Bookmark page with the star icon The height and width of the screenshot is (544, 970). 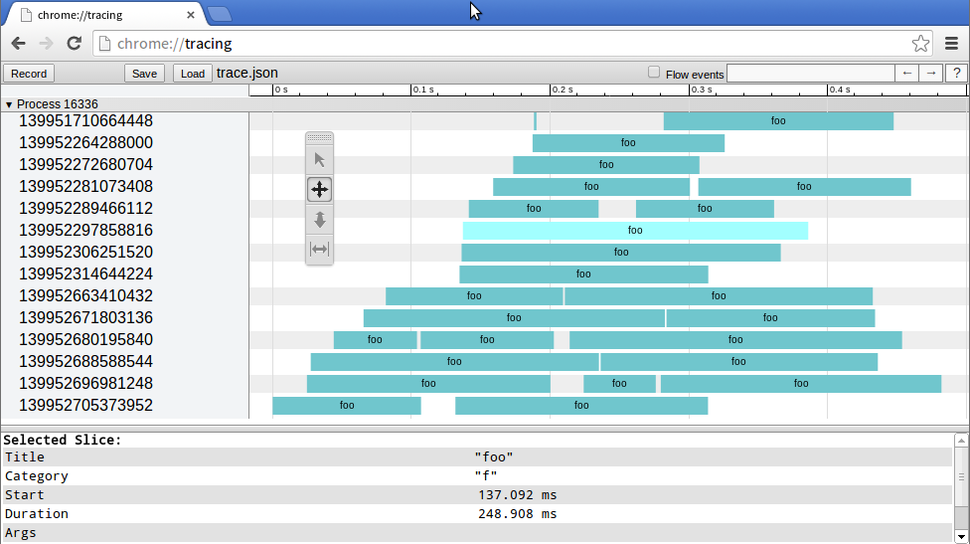click(920, 44)
